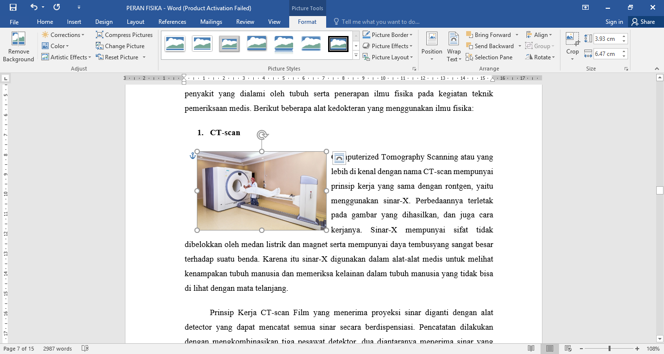
Task: Click the Share button
Action: [x=643, y=22]
